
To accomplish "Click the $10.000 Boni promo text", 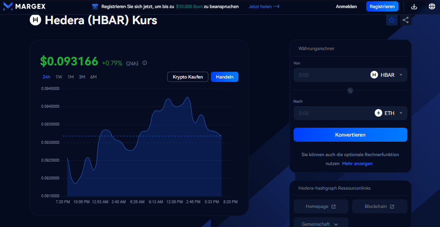I will tap(189, 6).
